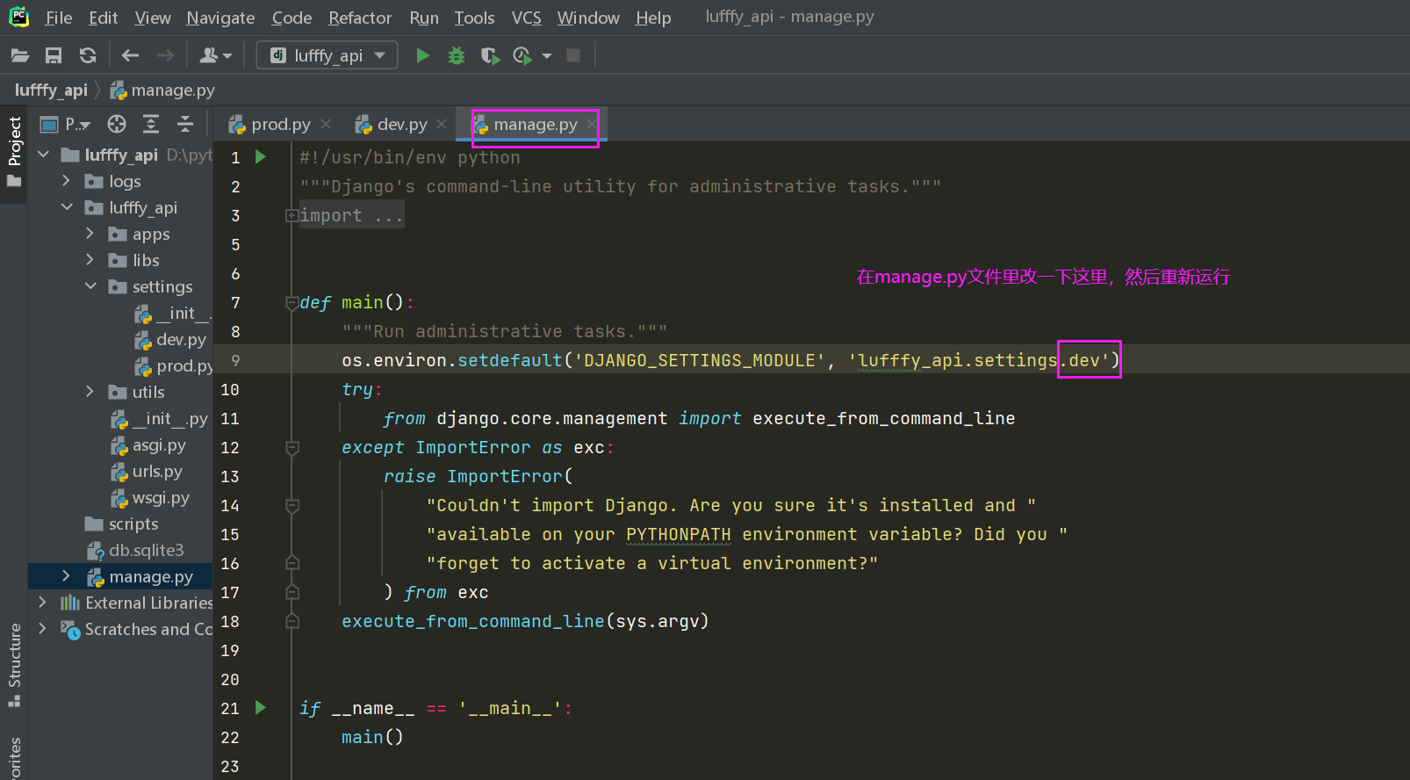
Task: Click the Collapse All icon in Project panel
Action: 185,124
